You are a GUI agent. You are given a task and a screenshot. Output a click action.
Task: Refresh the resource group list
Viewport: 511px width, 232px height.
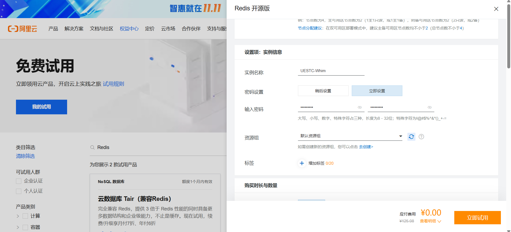pyautogui.click(x=411, y=136)
